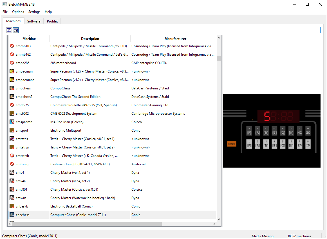Select 'Cherry Master (Watermelon bootleg / hack)' row
This screenshot has width=327, height=239.
112,198
